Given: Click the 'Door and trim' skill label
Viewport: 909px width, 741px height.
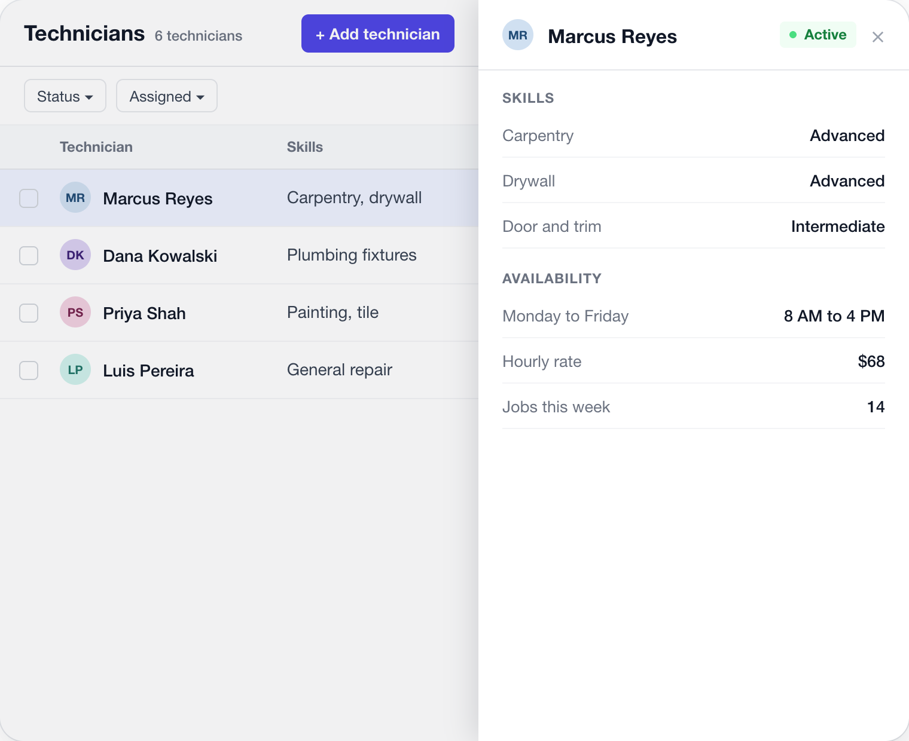Looking at the screenshot, I should click(x=552, y=226).
